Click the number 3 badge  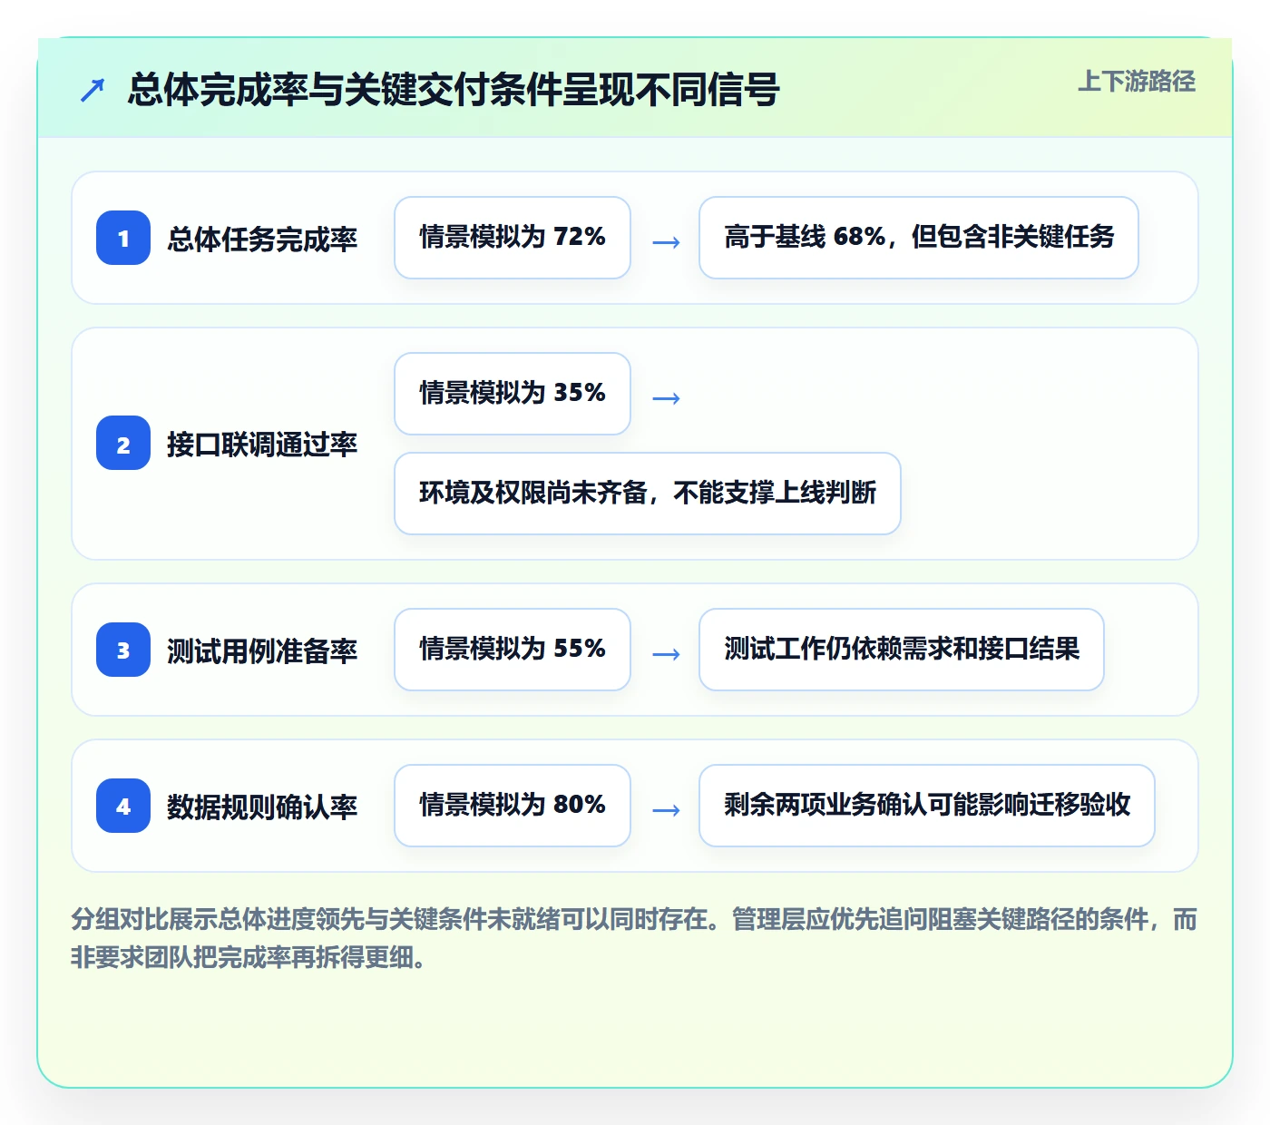(123, 650)
